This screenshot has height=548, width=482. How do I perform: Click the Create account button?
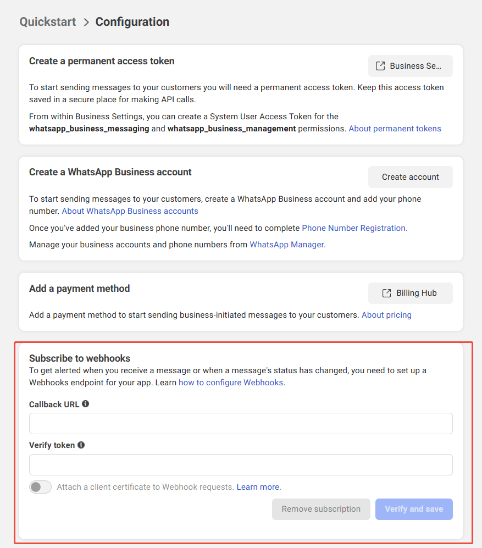[410, 177]
